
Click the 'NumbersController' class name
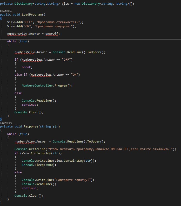(x=37, y=86)
